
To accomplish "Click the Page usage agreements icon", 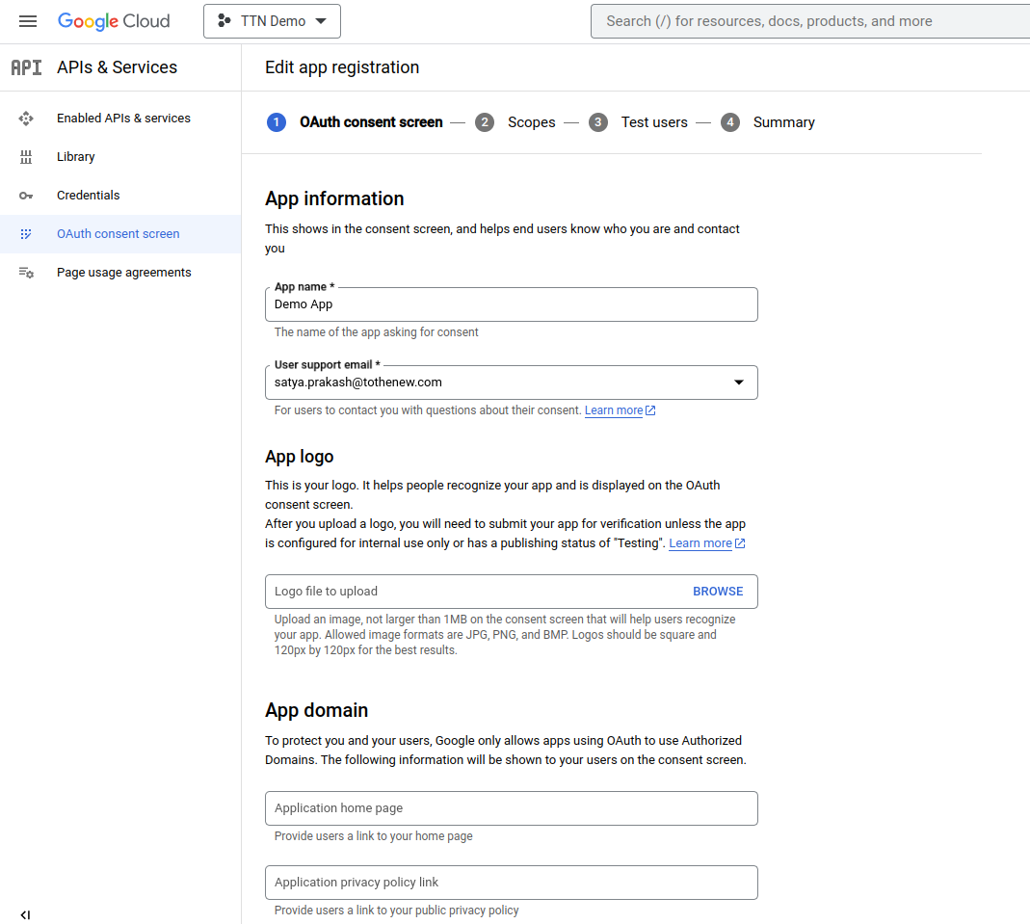I will [x=26, y=273].
